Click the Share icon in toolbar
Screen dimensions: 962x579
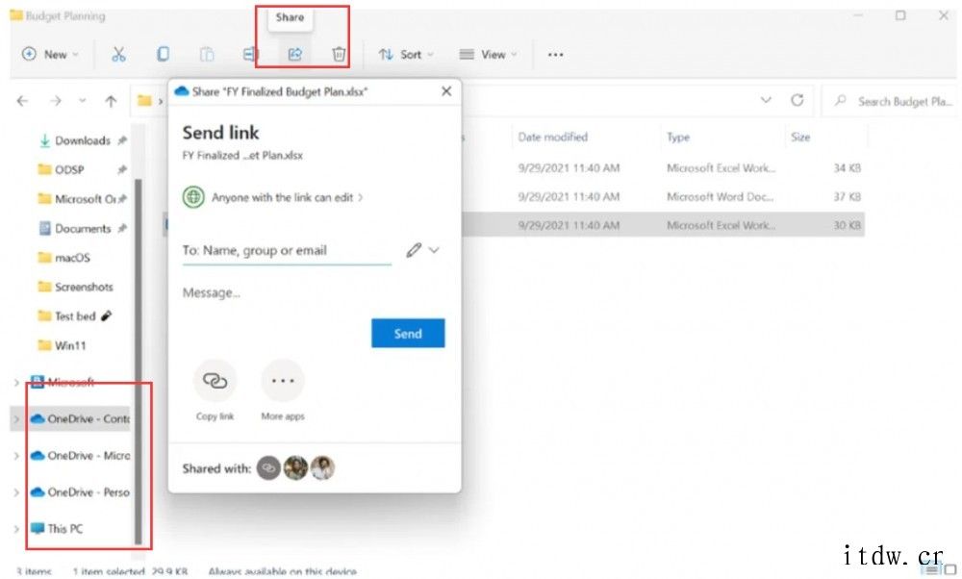click(x=295, y=54)
